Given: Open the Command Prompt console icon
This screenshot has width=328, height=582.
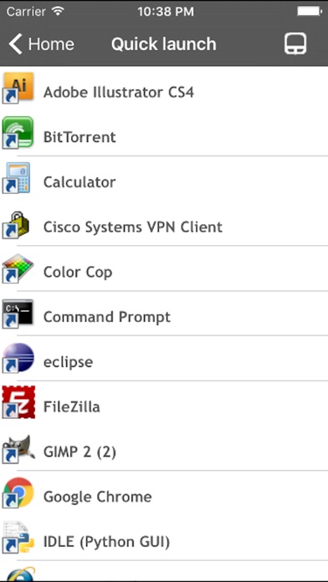Looking at the screenshot, I should click(x=18, y=314).
